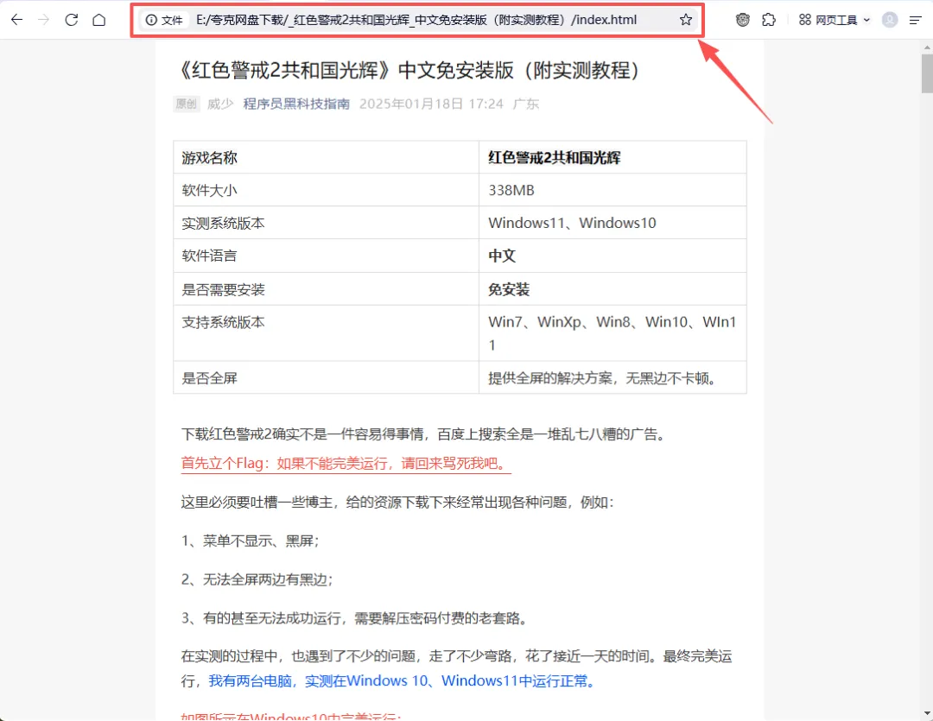Select the Win7、WinXp、Win8 cell
The width and height of the screenshot is (933, 721).
(612, 333)
